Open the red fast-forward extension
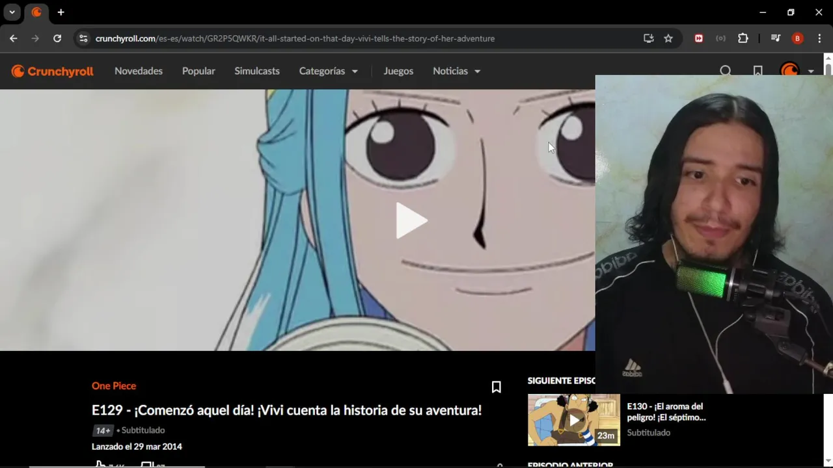The height and width of the screenshot is (468, 833). click(x=699, y=38)
